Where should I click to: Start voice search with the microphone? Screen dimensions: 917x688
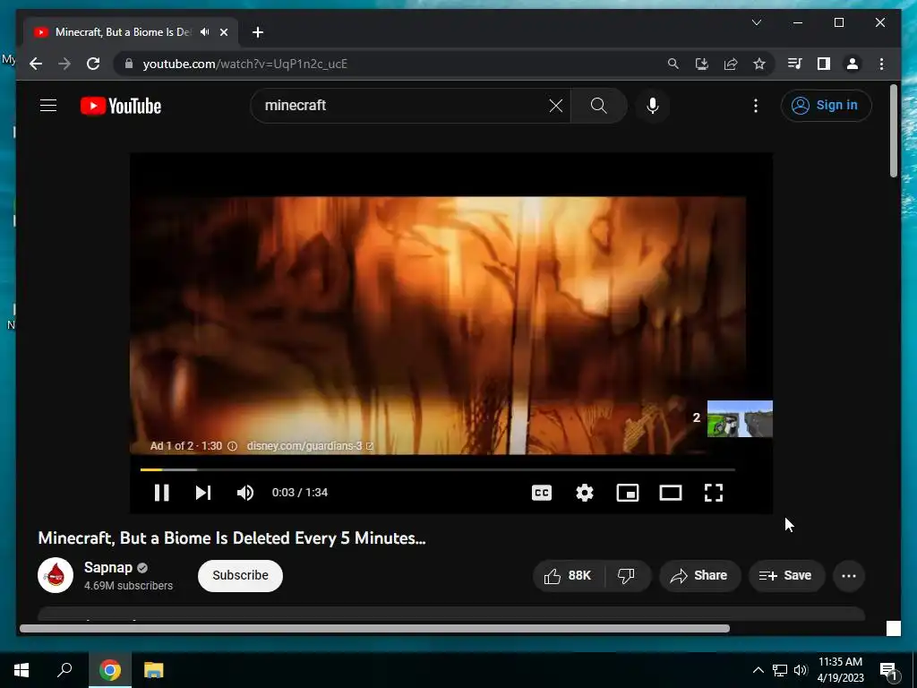click(653, 106)
